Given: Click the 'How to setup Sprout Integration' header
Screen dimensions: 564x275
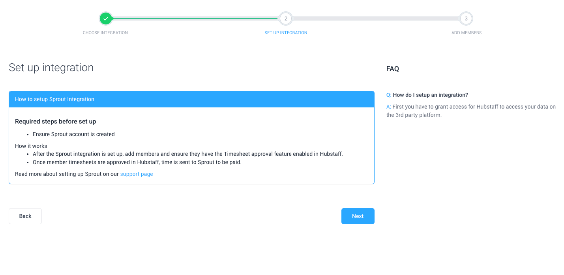Looking at the screenshot, I should coord(54,99).
